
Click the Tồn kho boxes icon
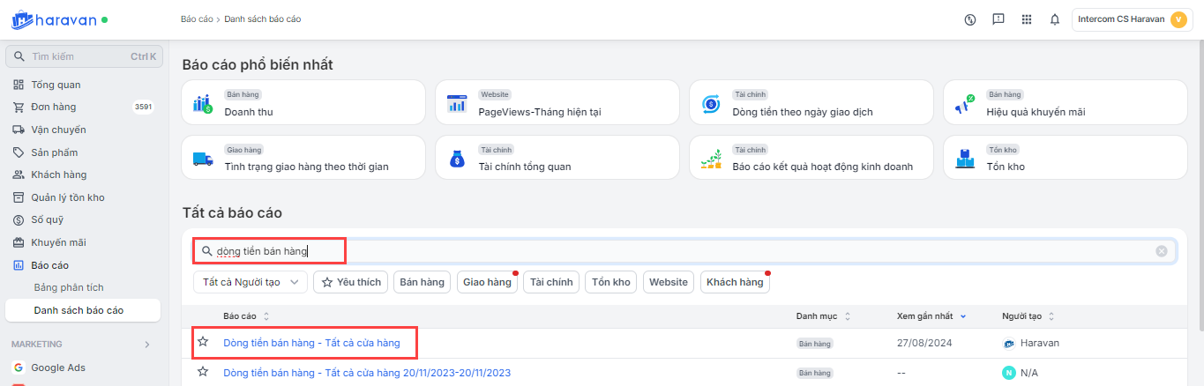(x=965, y=160)
